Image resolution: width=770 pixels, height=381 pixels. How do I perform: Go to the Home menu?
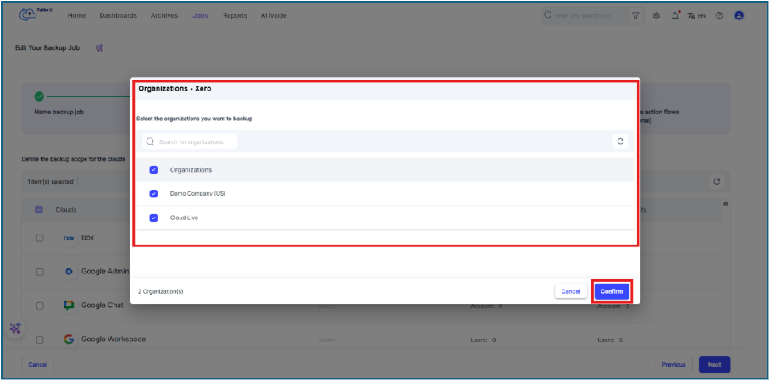click(x=76, y=16)
